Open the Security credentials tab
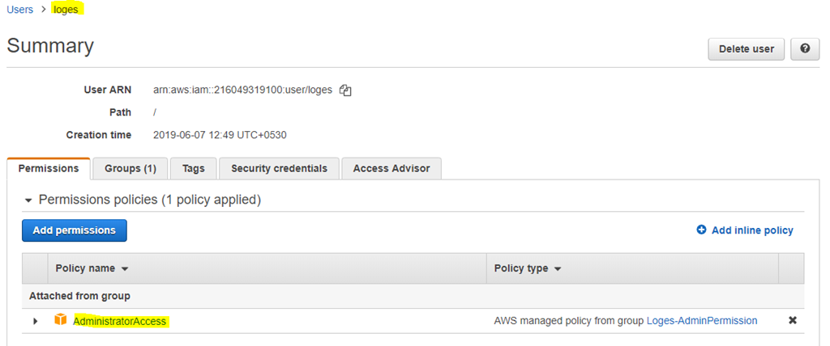The width and height of the screenshot is (830, 346). pos(279,168)
